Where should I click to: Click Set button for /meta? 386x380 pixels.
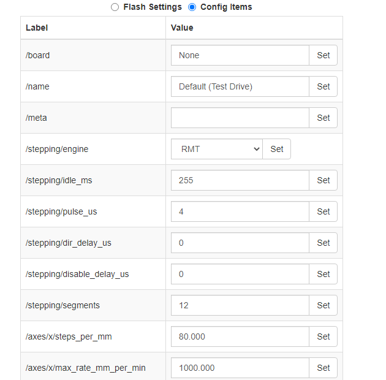(x=323, y=118)
